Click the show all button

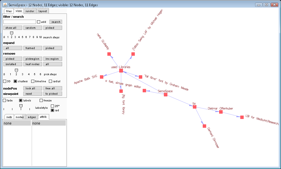[13, 28]
